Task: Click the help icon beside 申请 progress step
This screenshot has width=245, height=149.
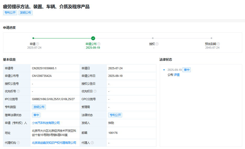Action: point(37,44)
